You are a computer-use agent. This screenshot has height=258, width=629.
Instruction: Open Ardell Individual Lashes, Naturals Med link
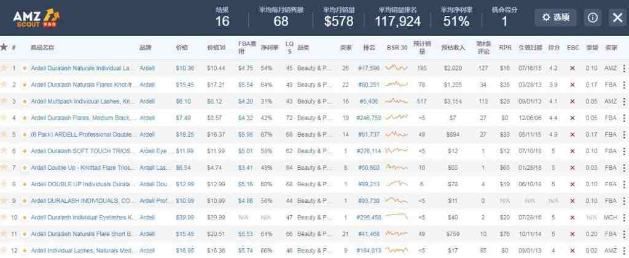click(83, 251)
